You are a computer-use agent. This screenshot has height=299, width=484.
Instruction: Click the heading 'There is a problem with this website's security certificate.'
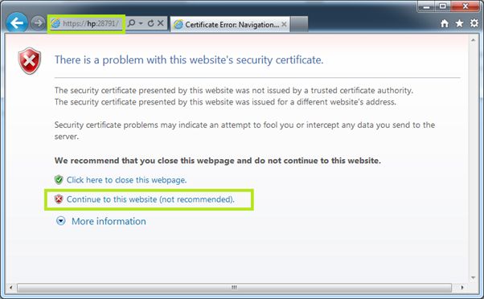[x=189, y=59]
